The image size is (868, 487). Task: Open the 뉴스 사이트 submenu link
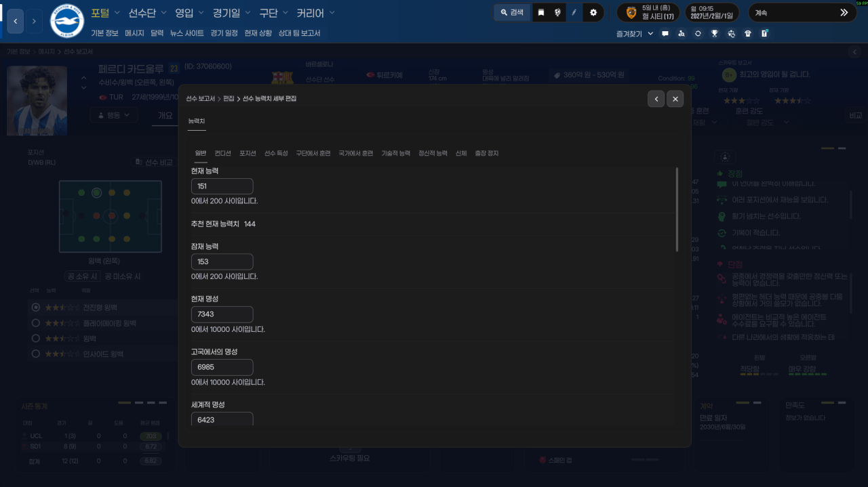coord(186,33)
